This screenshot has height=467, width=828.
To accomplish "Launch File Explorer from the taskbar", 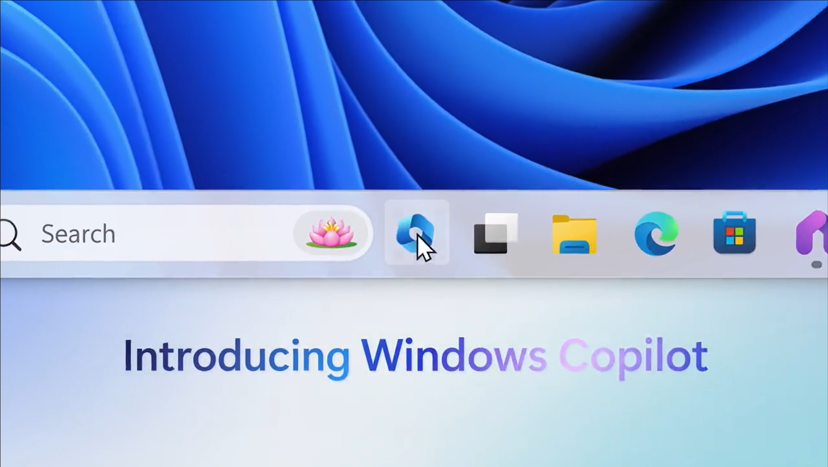I will coord(574,234).
